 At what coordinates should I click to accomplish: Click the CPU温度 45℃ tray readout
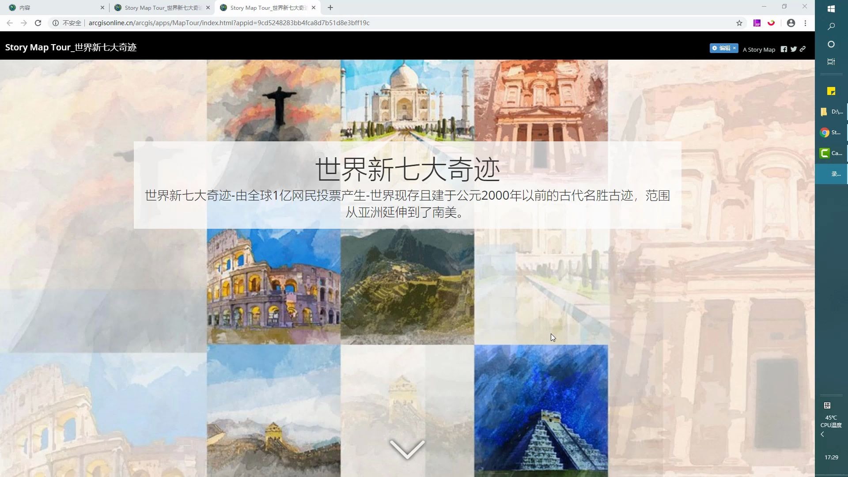[831, 421]
